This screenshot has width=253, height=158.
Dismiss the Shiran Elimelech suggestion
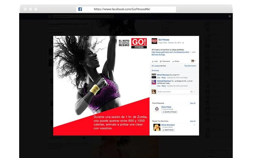pyautogui.click(x=194, y=125)
